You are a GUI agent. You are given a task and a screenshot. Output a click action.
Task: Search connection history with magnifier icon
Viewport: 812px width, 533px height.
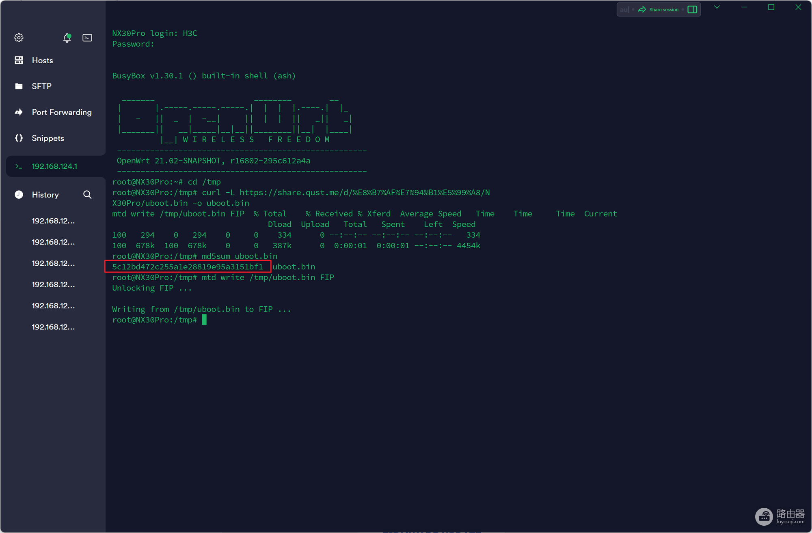[87, 195]
